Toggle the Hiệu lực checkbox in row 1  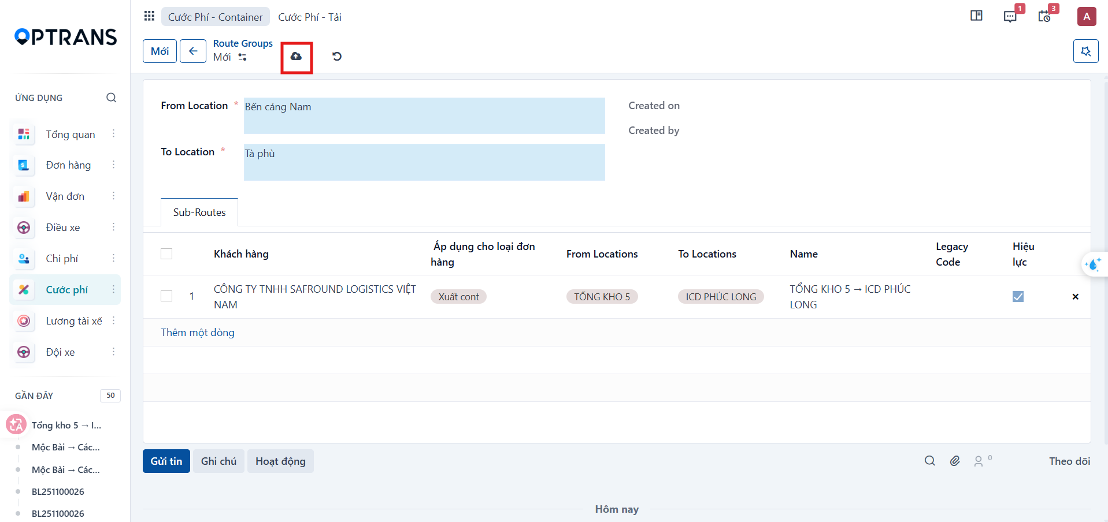click(x=1018, y=297)
